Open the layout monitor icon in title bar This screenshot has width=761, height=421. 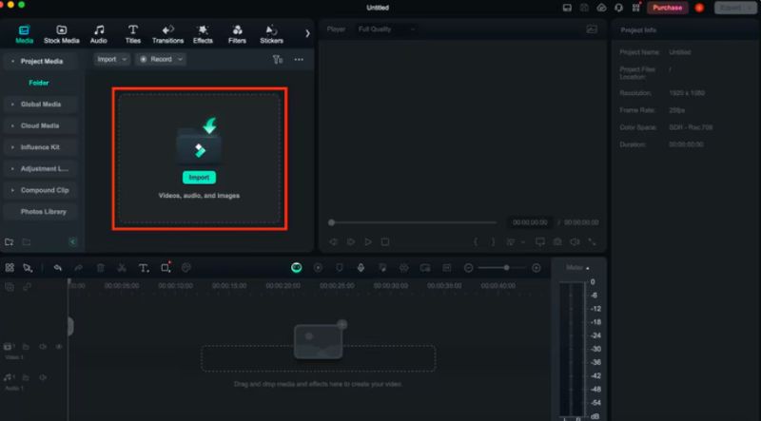567,8
